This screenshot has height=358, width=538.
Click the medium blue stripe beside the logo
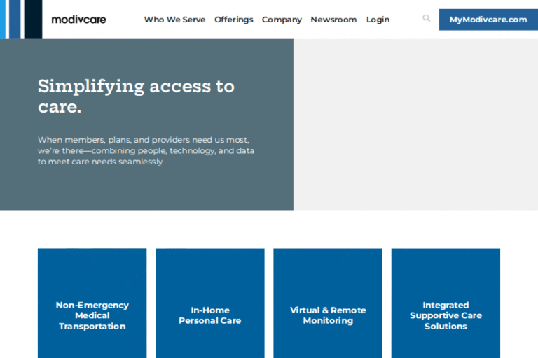[16, 19]
